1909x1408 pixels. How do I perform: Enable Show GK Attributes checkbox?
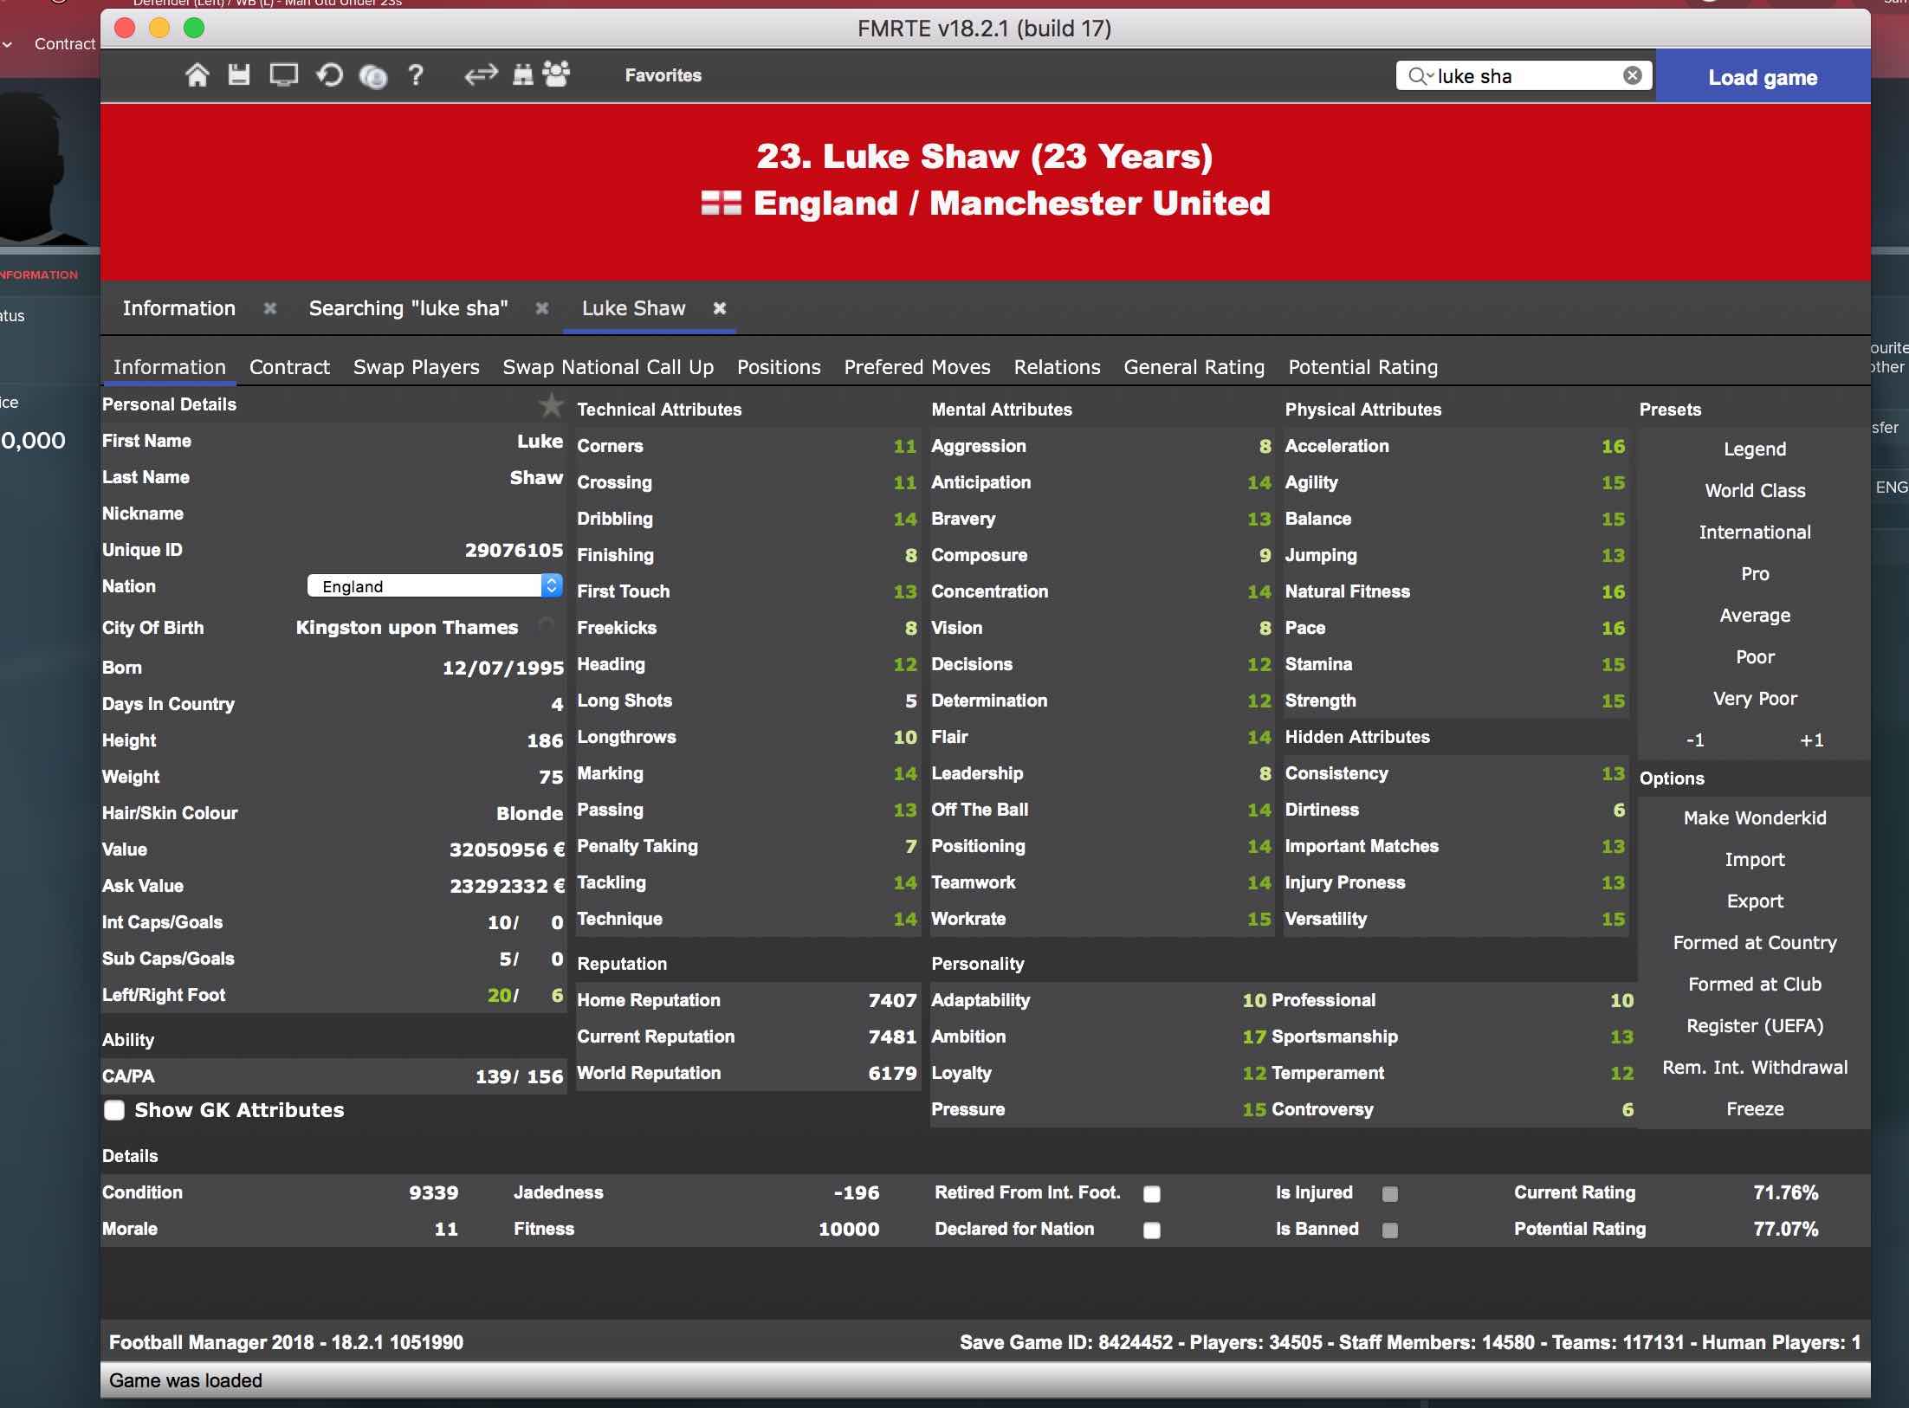pyautogui.click(x=114, y=1110)
